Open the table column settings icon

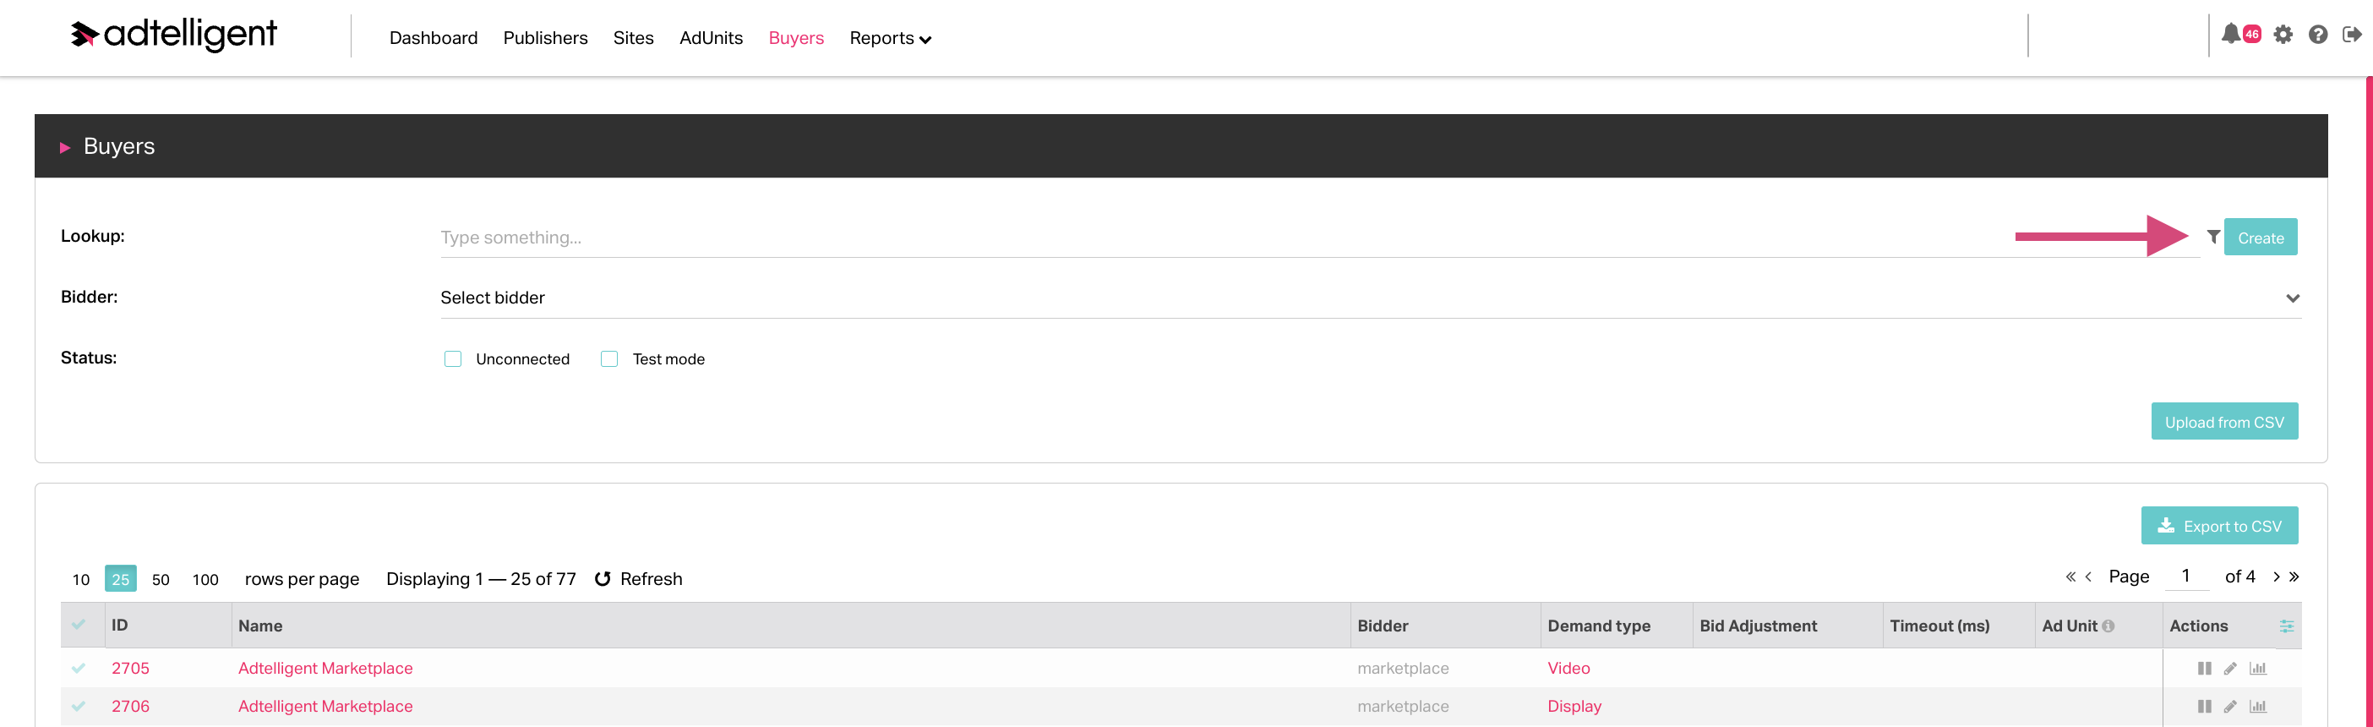[2287, 626]
